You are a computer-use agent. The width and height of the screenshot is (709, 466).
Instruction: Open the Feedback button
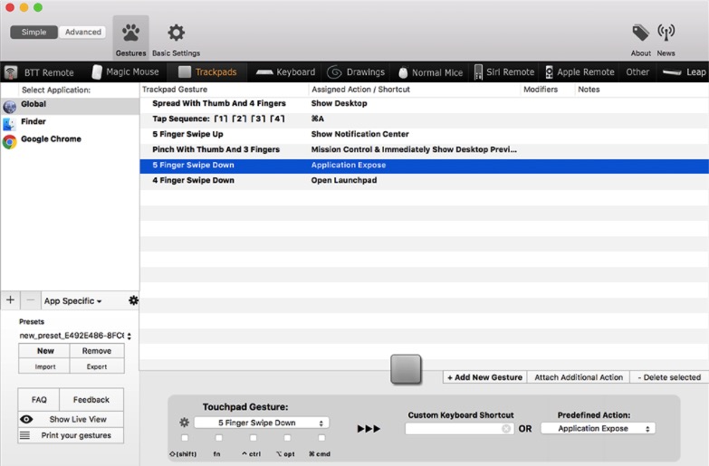tap(91, 400)
